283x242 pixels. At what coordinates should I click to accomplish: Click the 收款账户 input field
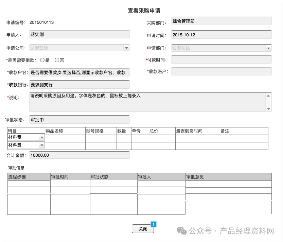(222, 71)
